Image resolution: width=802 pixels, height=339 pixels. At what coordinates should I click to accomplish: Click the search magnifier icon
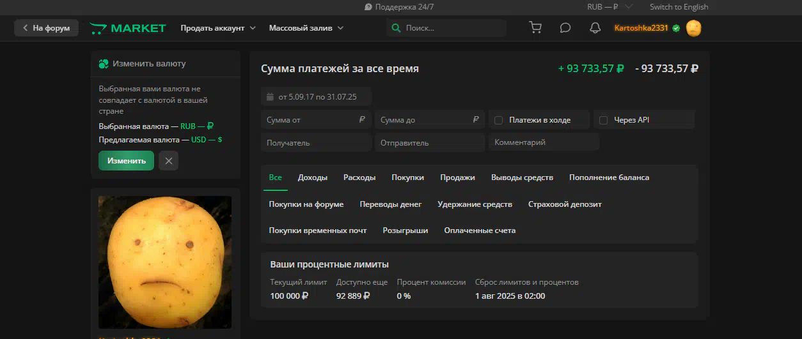(397, 28)
